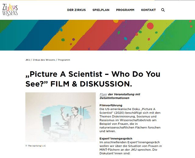Screen dimensions: 195x158
Task: Open the Flyer link
Action: pyautogui.click(x=103, y=94)
